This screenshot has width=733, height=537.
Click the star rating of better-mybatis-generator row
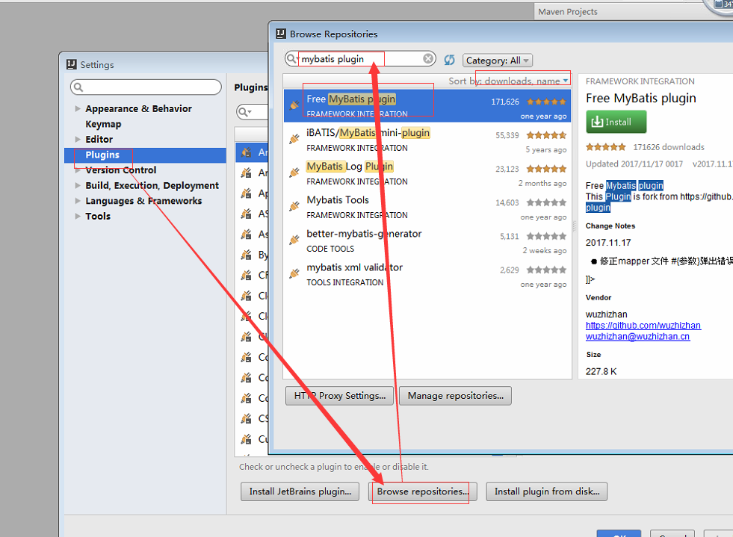pyautogui.click(x=546, y=236)
